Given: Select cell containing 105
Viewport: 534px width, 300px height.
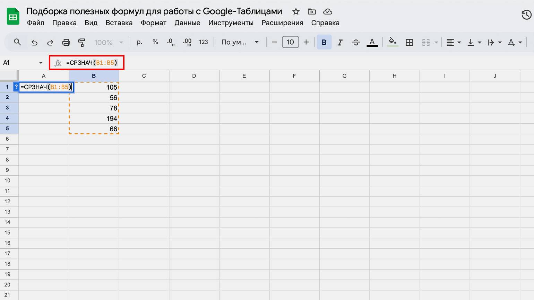Looking at the screenshot, I should tap(94, 87).
